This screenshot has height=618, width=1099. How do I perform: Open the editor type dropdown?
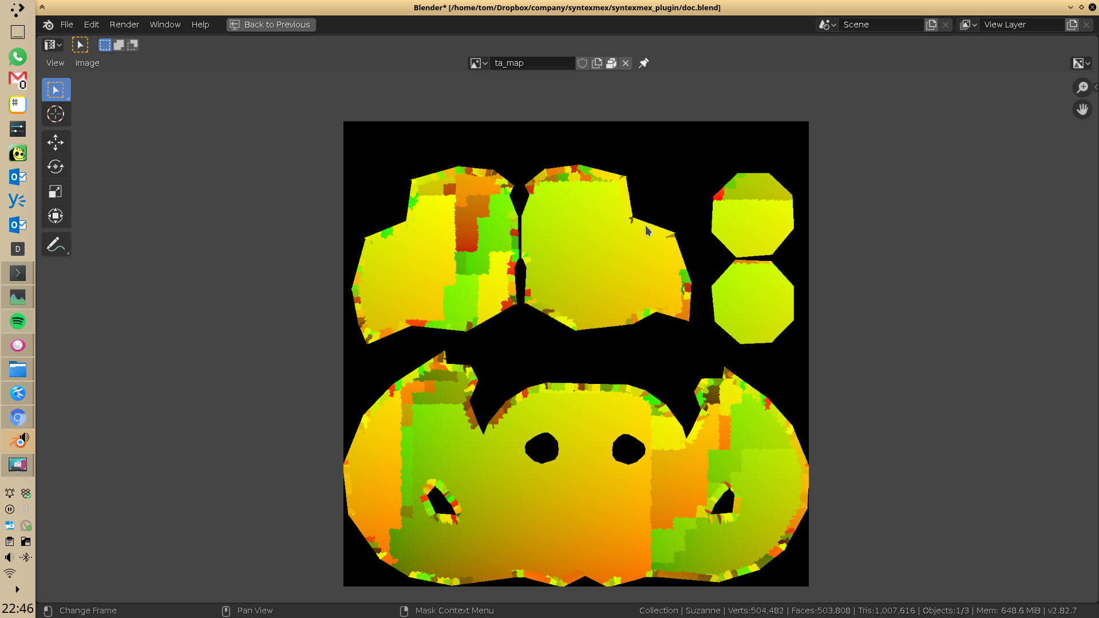[x=53, y=45]
